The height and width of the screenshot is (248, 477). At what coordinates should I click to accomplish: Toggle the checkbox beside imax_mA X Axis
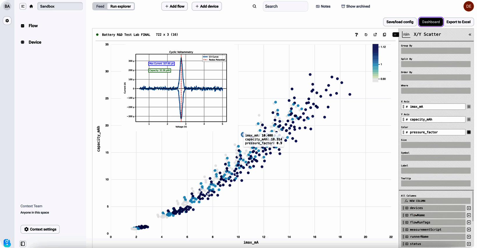coord(469,107)
